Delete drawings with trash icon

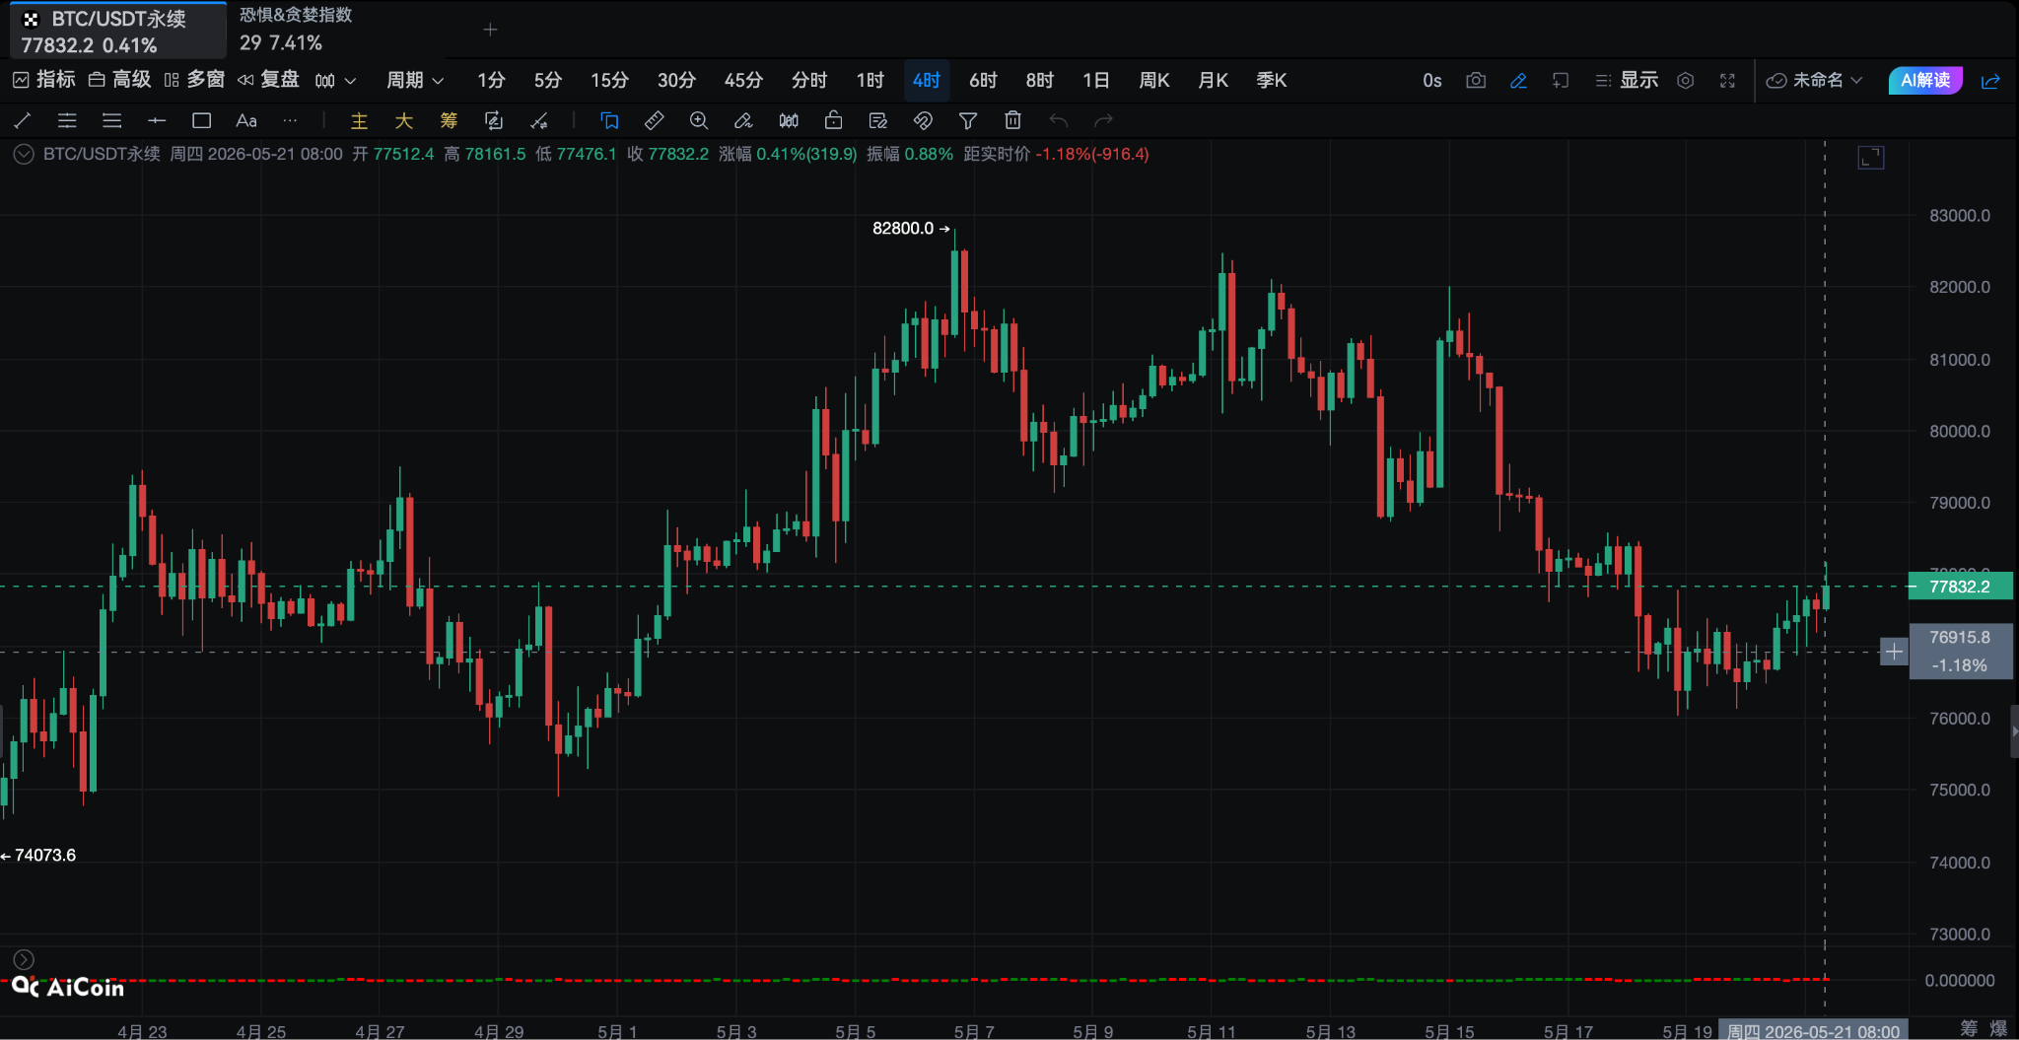tap(1012, 120)
